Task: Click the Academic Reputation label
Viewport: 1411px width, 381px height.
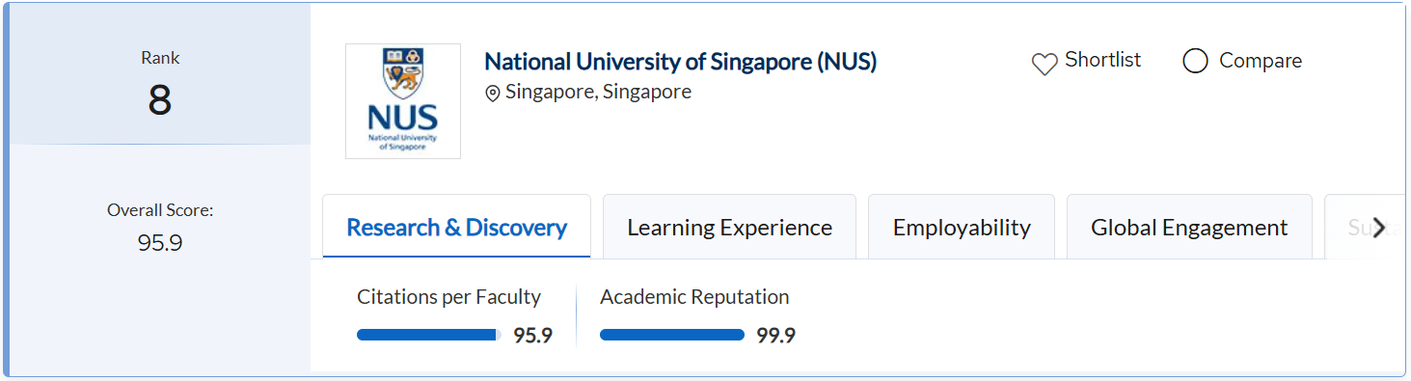Action: click(x=694, y=297)
